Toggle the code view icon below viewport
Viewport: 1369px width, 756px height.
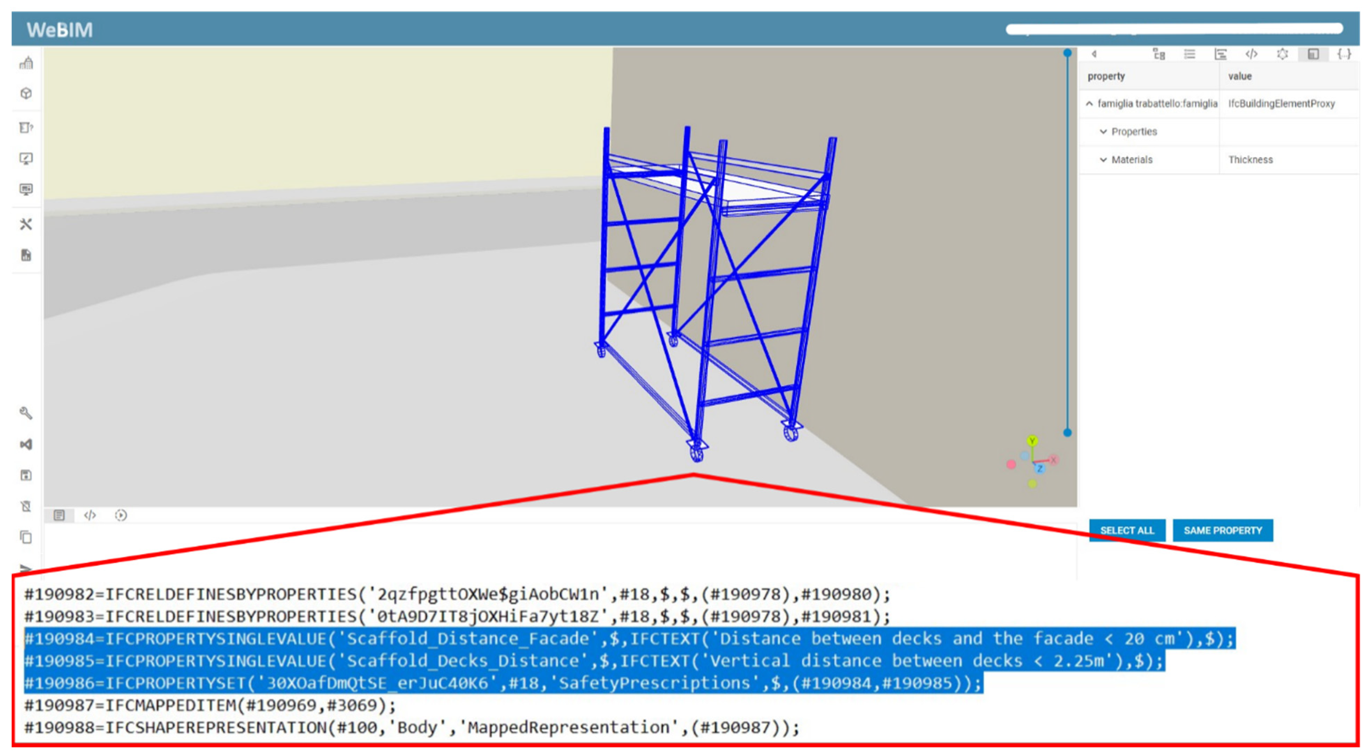(x=90, y=515)
